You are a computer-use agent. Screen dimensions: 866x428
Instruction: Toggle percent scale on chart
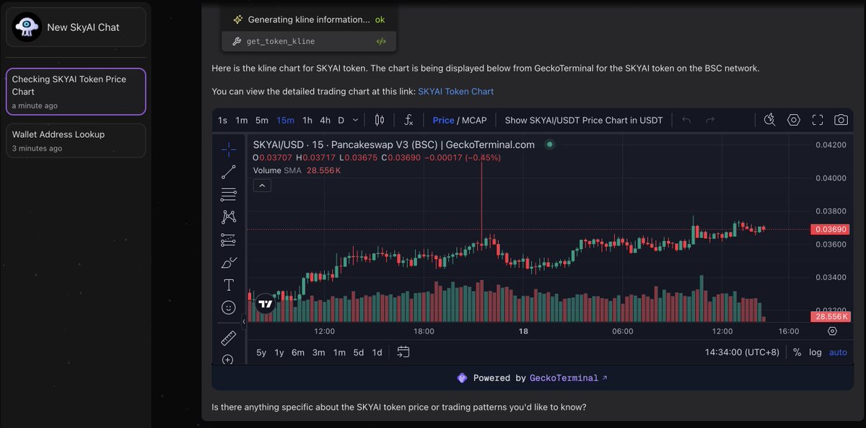(797, 352)
